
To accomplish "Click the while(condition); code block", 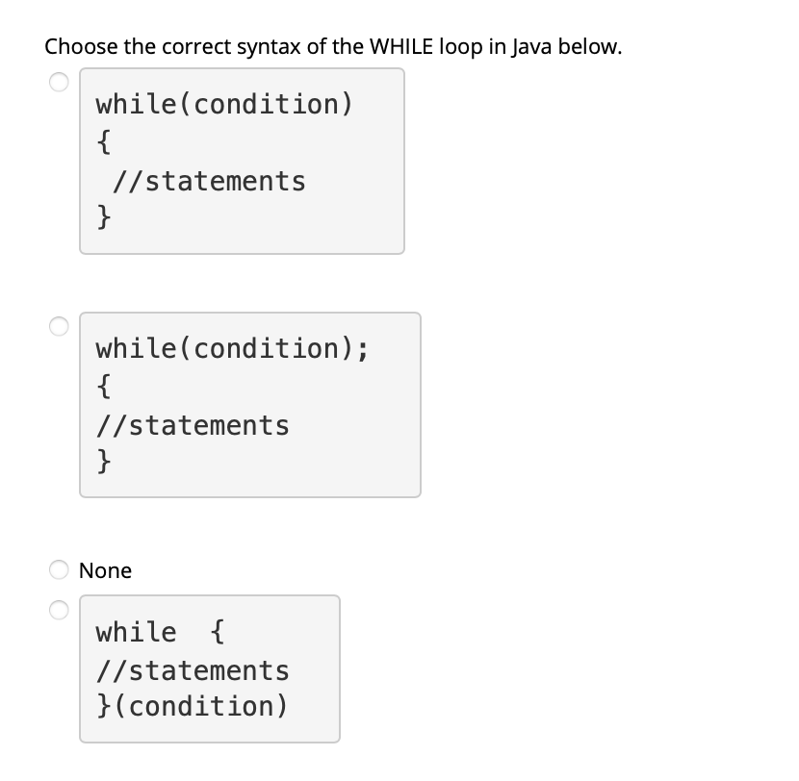I will (249, 404).
